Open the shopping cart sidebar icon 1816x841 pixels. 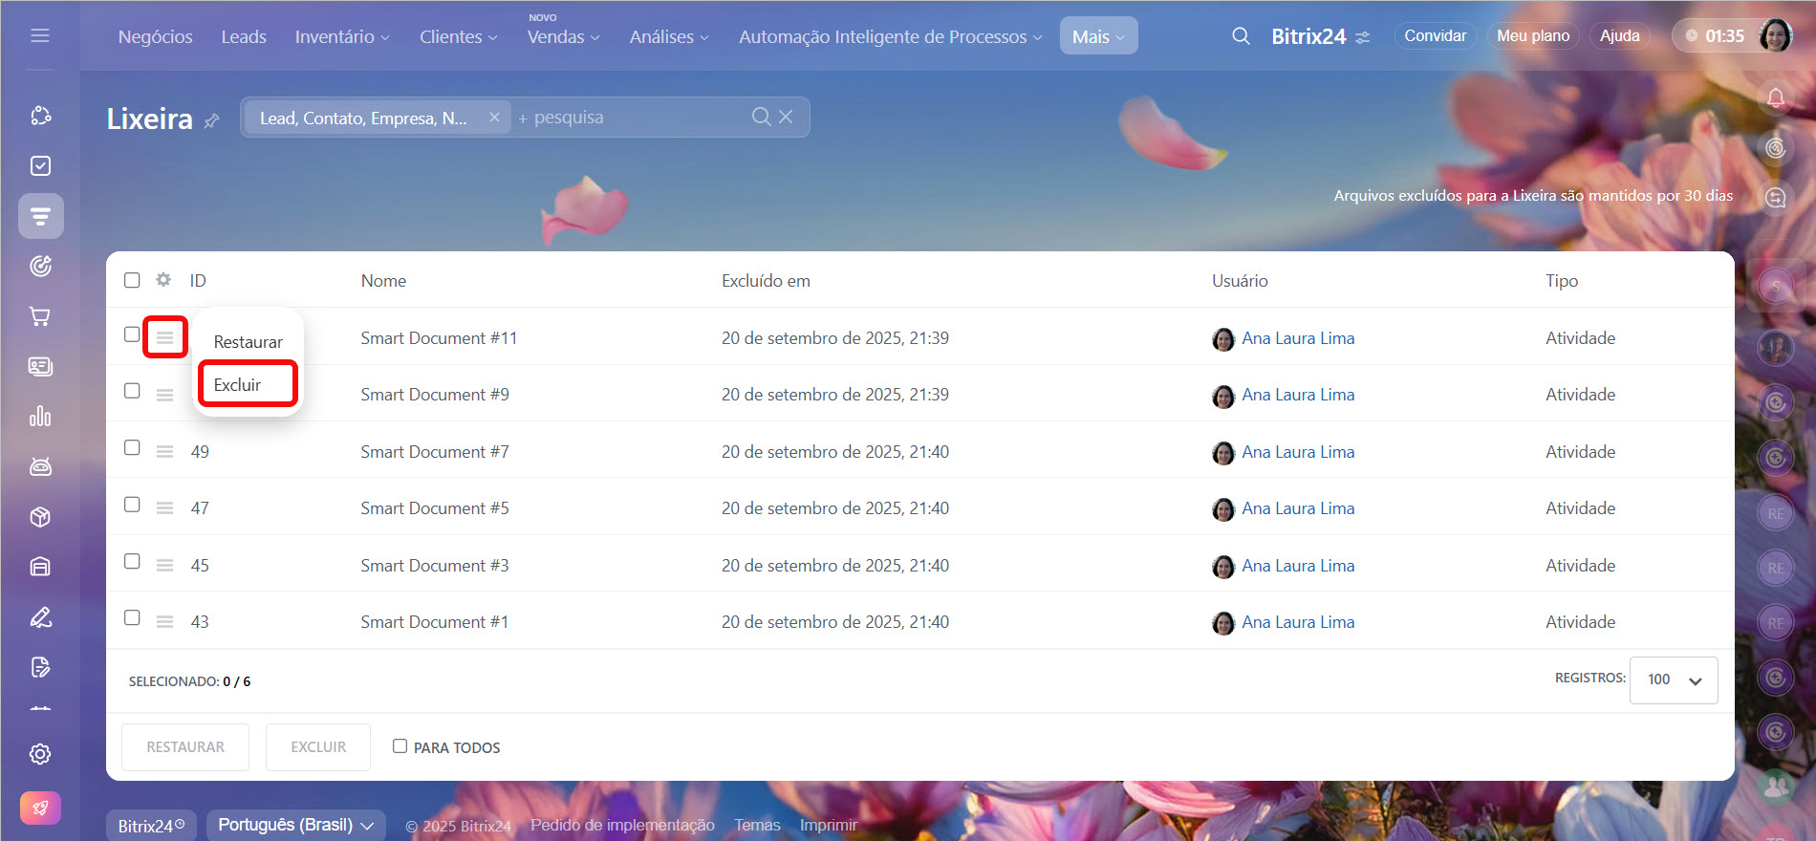40,316
